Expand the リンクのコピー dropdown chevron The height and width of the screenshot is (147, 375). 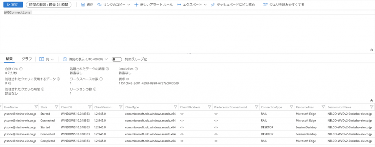(129, 4)
